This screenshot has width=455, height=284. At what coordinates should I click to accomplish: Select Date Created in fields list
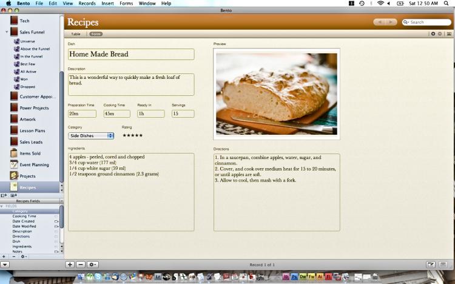24,221
